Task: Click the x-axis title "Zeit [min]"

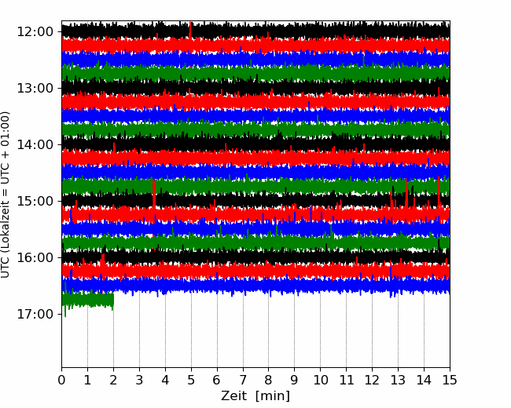Action: tap(256, 396)
